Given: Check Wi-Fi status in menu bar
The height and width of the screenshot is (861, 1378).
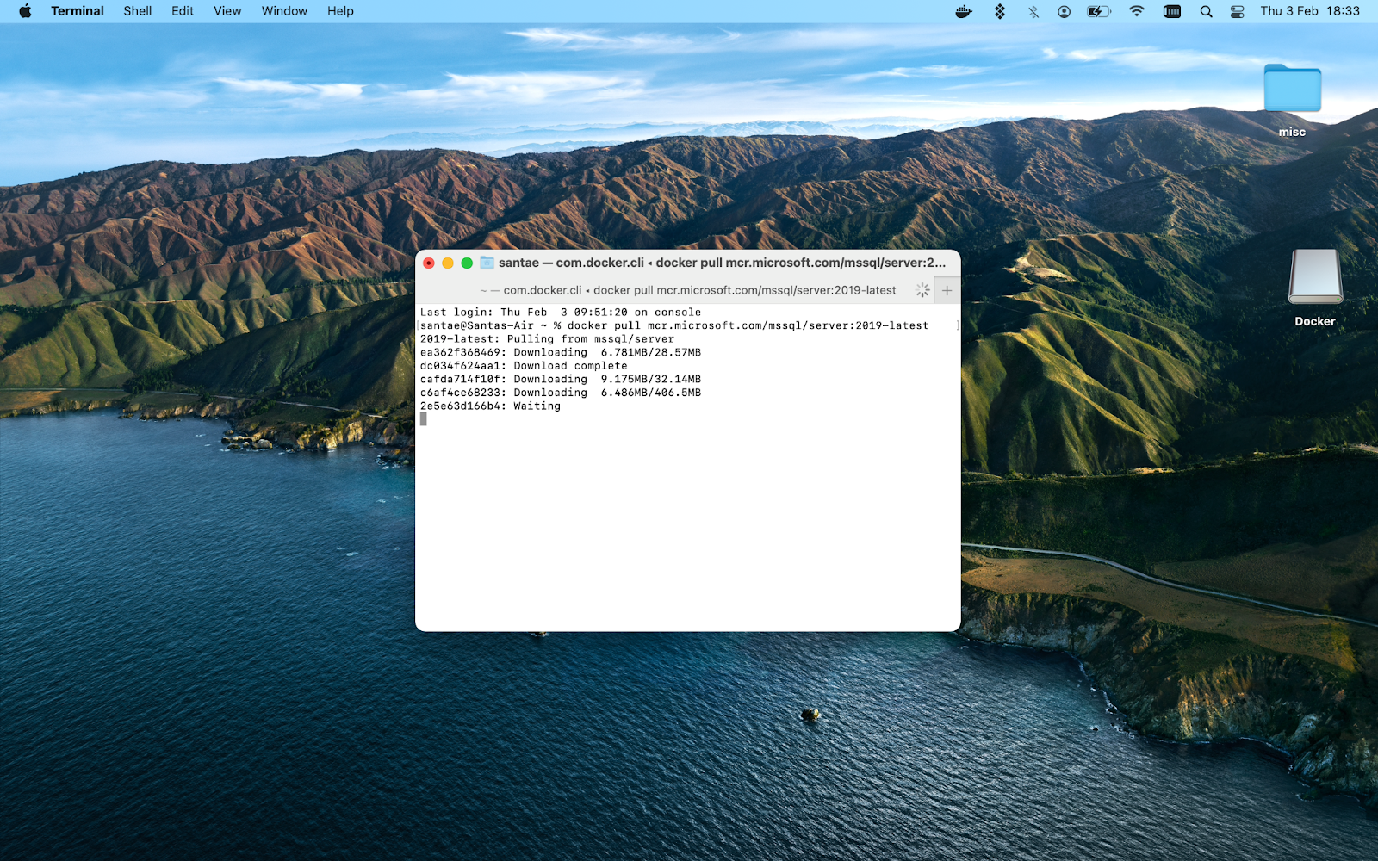Looking at the screenshot, I should [x=1136, y=11].
